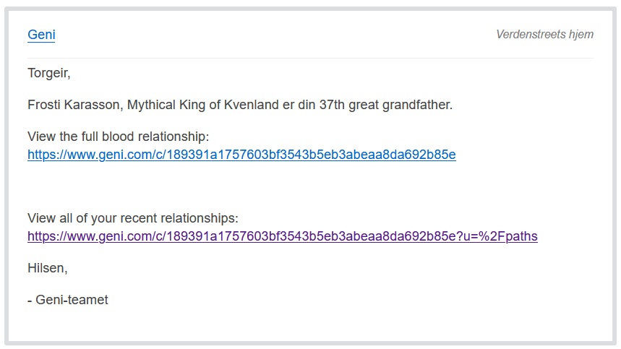Click the horizontal divider below the Geni header
The height and width of the screenshot is (349, 621).
click(311, 58)
